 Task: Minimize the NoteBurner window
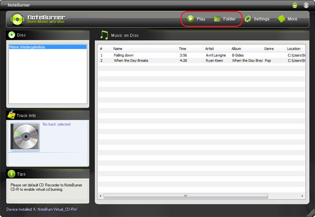coord(295,5)
